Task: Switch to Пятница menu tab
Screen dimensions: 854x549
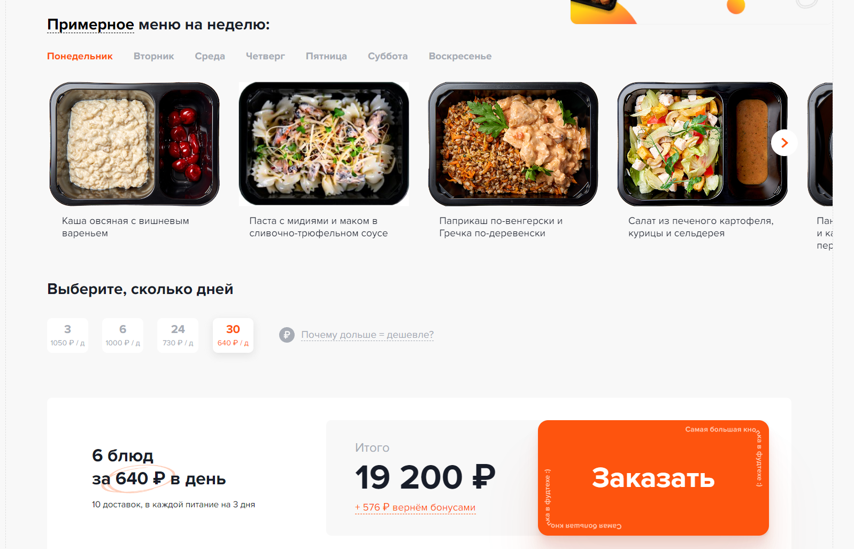Action: pyautogui.click(x=326, y=56)
